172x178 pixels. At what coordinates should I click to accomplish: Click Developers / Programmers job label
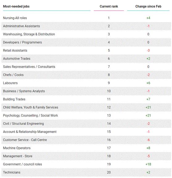pyautogui.click(x=23, y=42)
